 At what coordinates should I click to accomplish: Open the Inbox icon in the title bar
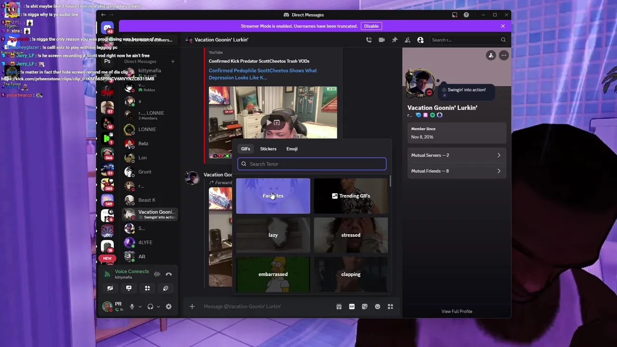(454, 15)
